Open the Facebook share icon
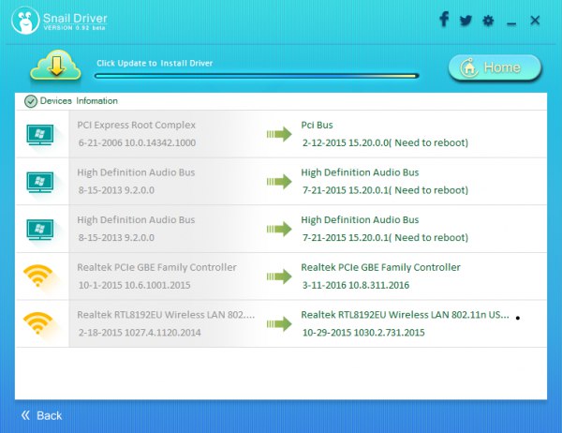This screenshot has height=433, width=562. click(444, 20)
